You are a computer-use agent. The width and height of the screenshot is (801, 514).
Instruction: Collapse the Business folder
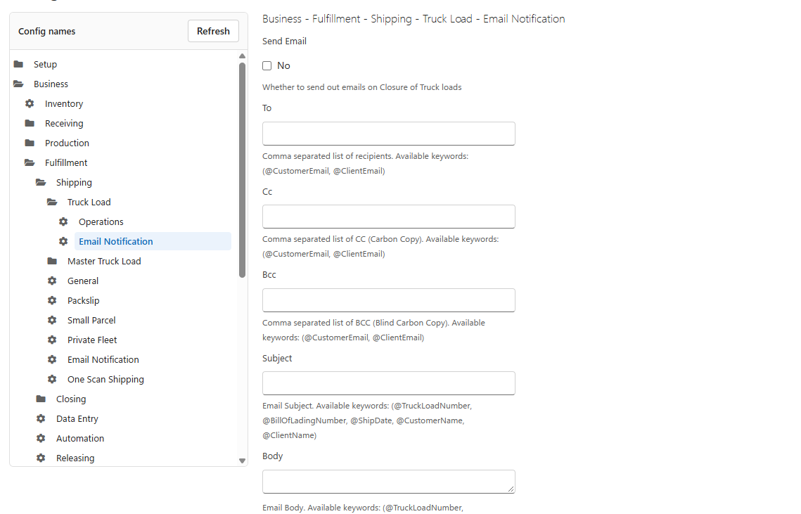pos(18,84)
